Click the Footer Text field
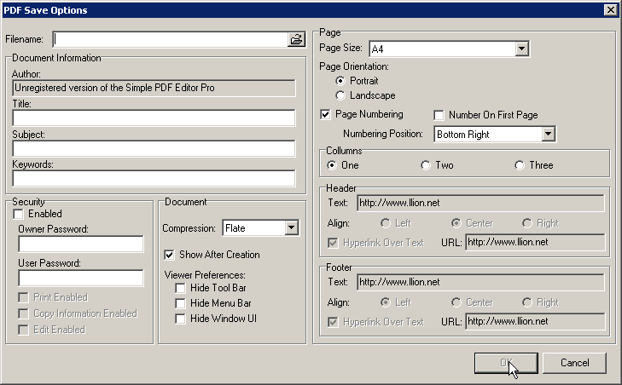The width and height of the screenshot is (622, 385). pos(480,283)
